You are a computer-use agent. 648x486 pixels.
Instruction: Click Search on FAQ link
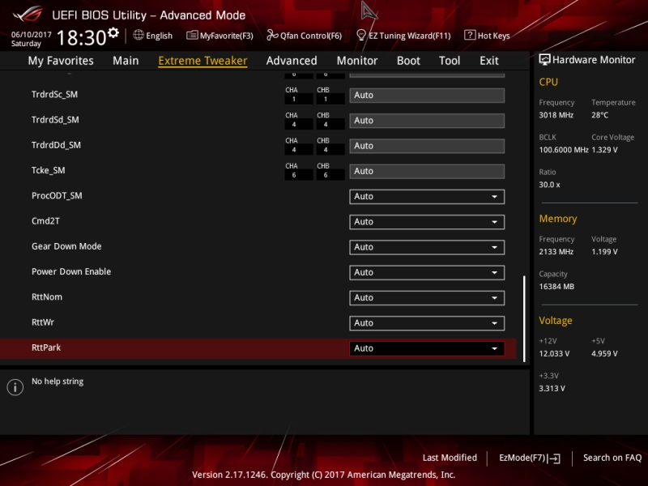(x=612, y=458)
